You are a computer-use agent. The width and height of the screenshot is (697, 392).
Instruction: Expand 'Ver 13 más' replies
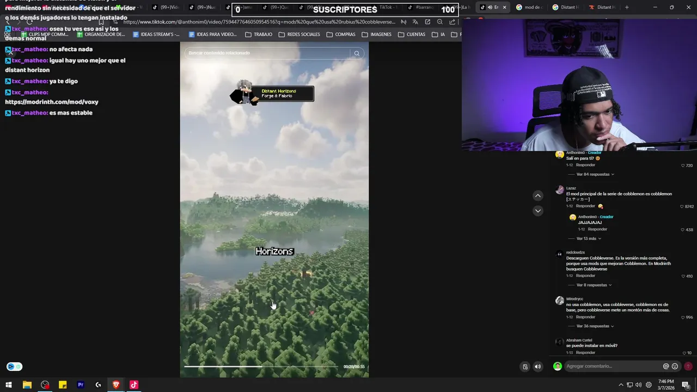pos(589,238)
